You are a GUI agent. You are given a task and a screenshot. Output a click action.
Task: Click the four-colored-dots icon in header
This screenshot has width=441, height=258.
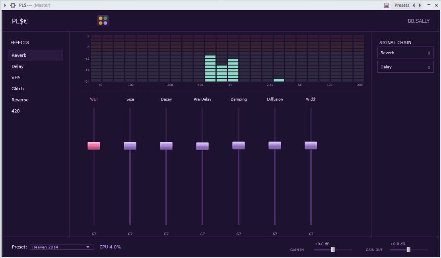click(x=103, y=21)
